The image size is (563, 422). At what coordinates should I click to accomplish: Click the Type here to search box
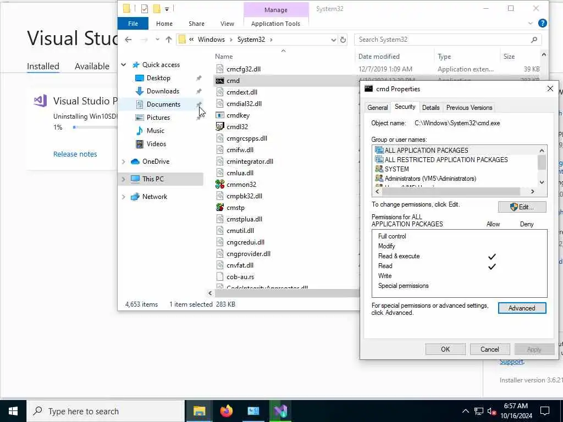point(106,411)
